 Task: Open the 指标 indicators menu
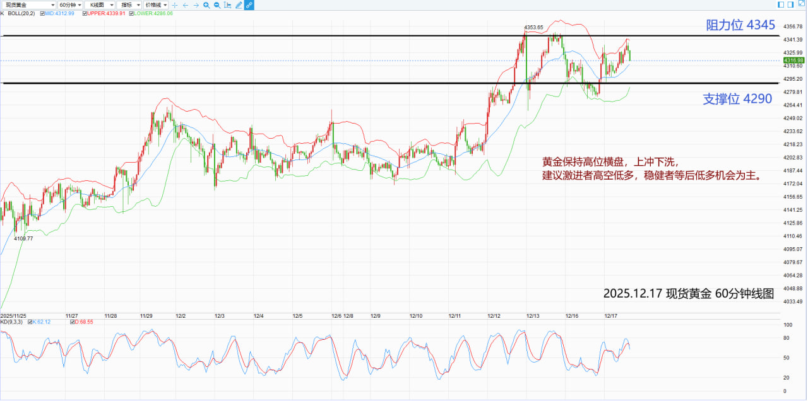pos(129,5)
